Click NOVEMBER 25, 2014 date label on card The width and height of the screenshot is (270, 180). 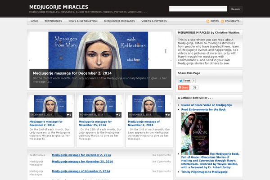click(x=91, y=115)
